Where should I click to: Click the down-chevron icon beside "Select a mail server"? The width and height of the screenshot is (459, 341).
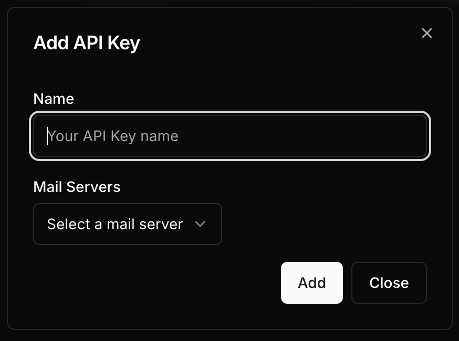coord(200,224)
